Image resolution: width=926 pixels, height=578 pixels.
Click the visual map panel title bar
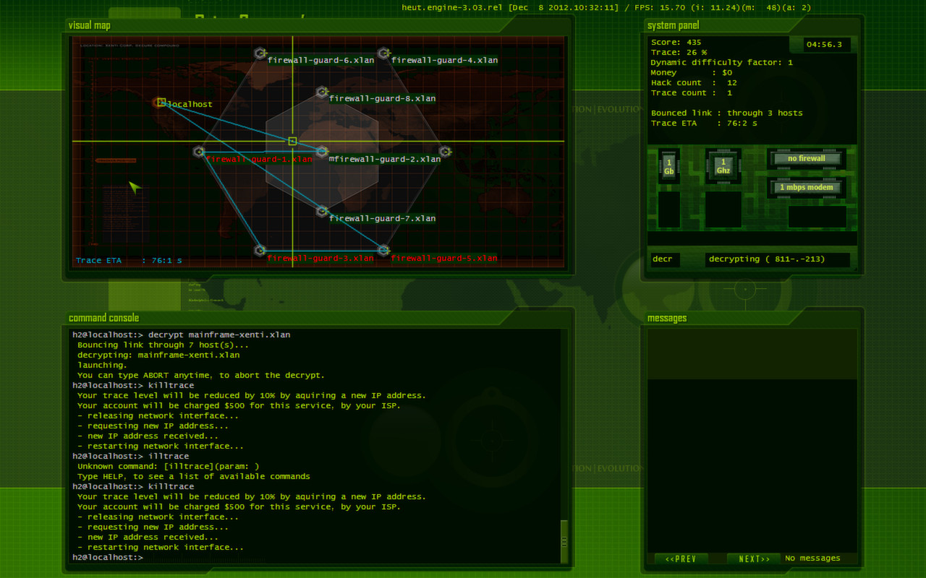(x=89, y=24)
